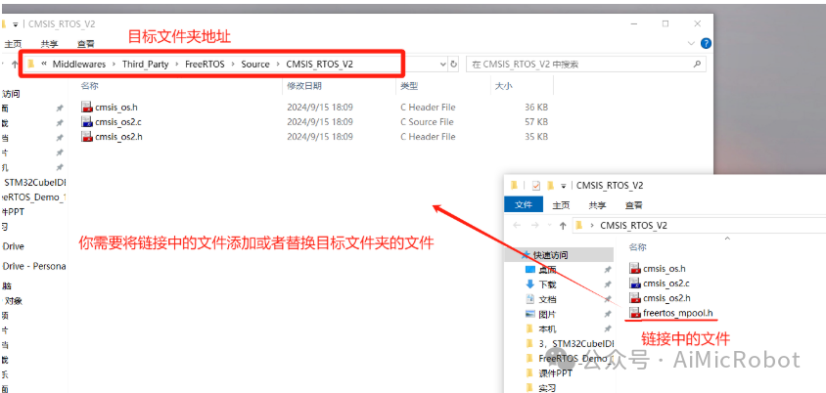Go to FreeRTOS in the breadcrumb
The height and width of the screenshot is (393, 826).
pyautogui.click(x=205, y=64)
